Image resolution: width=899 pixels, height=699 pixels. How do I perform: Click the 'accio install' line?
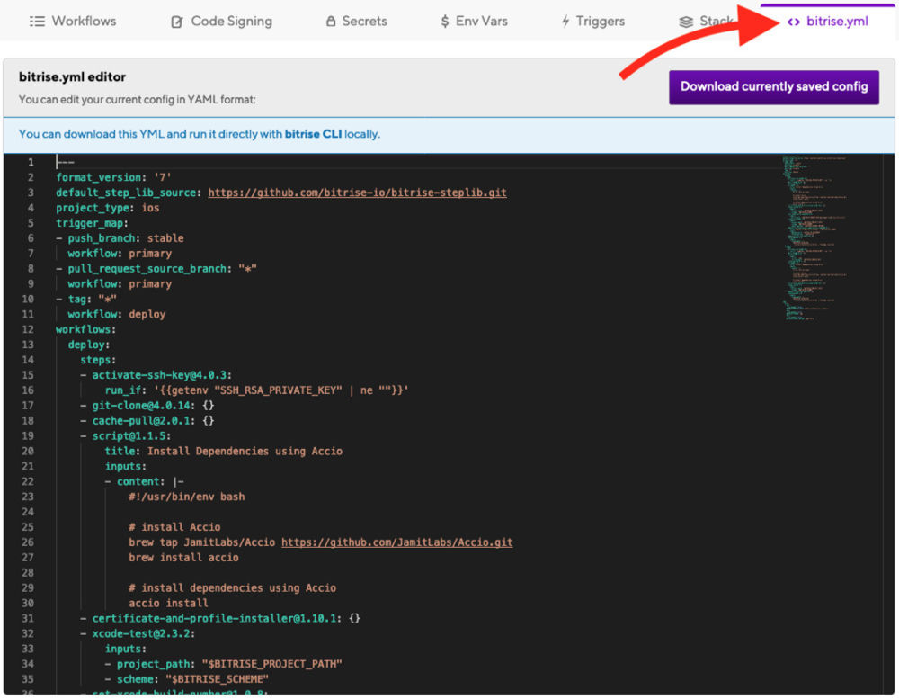pos(169,603)
